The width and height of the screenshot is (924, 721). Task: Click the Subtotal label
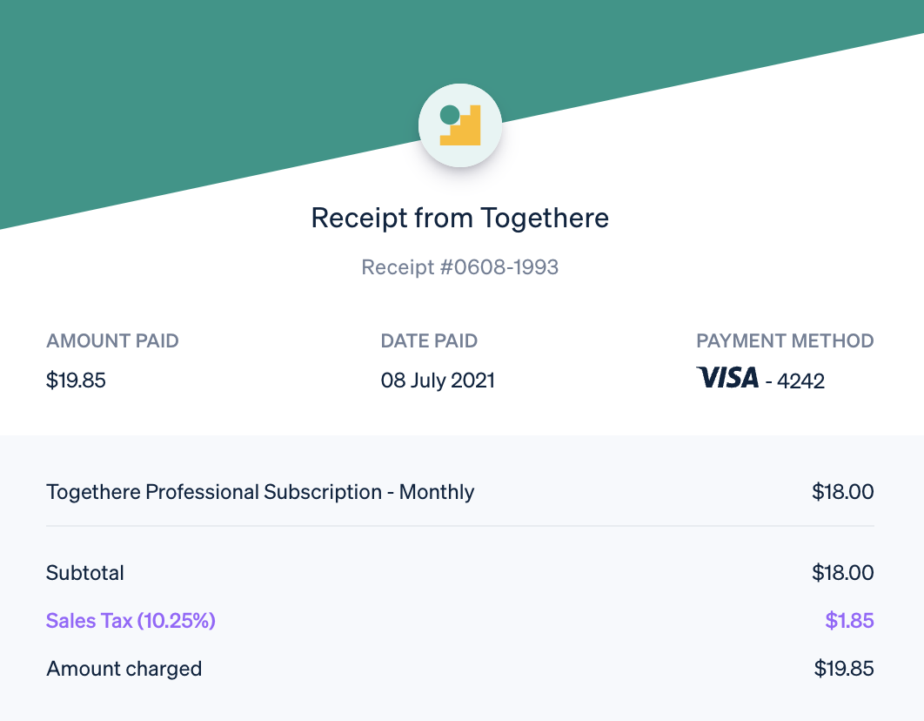(85, 573)
